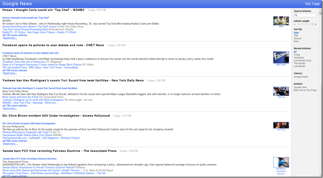Filter articles to Last Seven Days

coord(302,61)
